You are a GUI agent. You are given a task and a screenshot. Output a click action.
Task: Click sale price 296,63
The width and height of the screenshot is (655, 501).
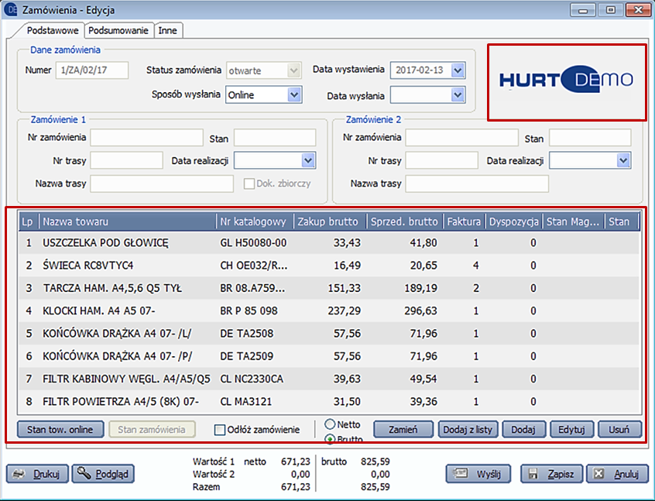point(420,311)
